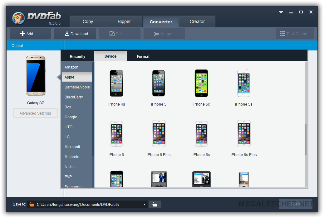This screenshot has height=218, width=324.
Task: Click the device grid vertical scrollbar
Action: 306,140
